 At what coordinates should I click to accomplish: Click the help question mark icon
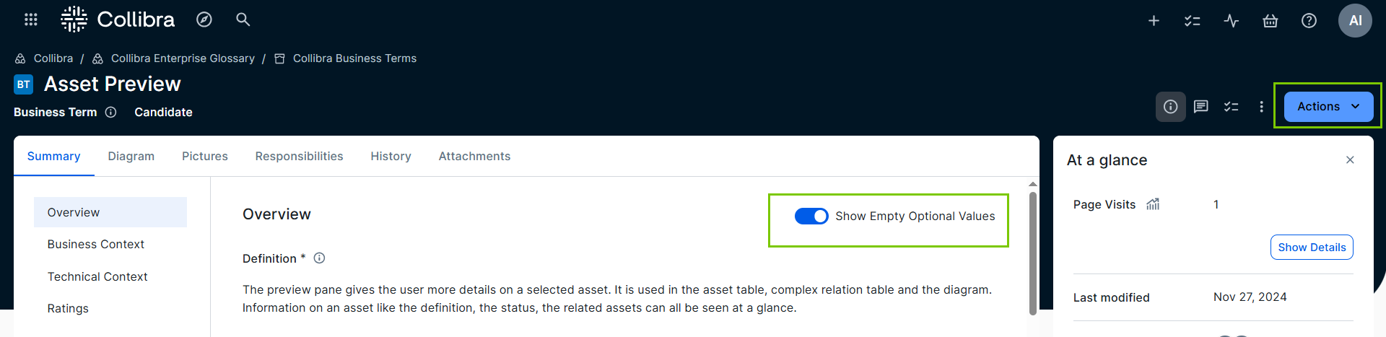click(1309, 21)
